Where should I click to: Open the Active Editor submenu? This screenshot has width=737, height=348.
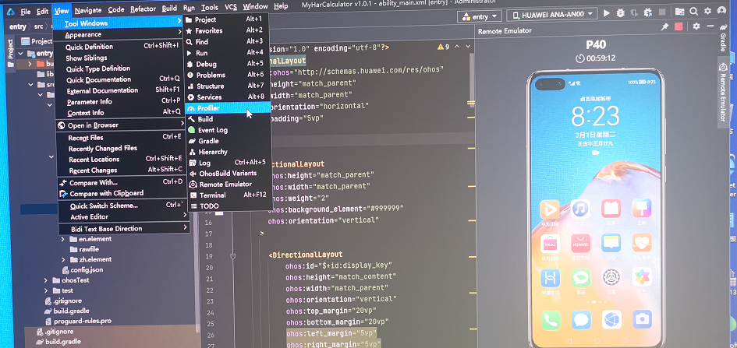(x=122, y=216)
